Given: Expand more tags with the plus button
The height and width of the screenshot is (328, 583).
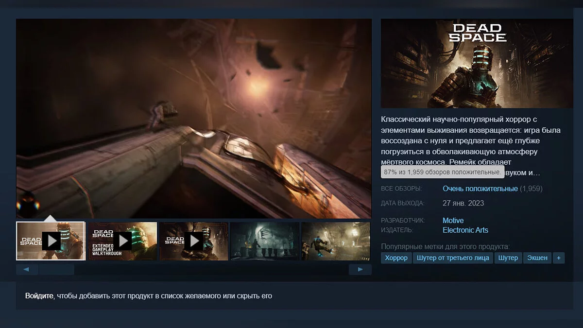Looking at the screenshot, I should coord(558,258).
